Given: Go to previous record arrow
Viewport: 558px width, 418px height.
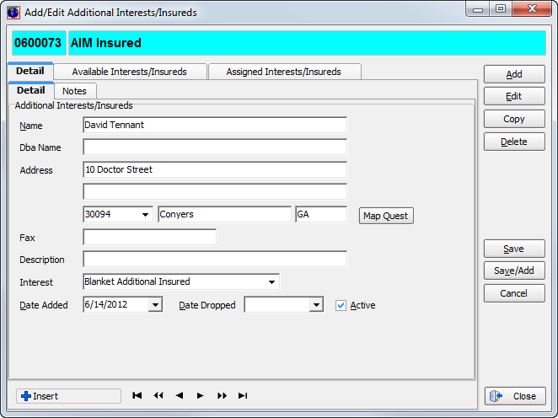Looking at the screenshot, I should [x=179, y=395].
